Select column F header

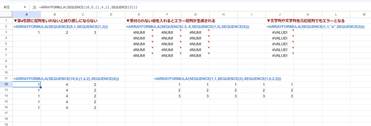tap(167, 14)
